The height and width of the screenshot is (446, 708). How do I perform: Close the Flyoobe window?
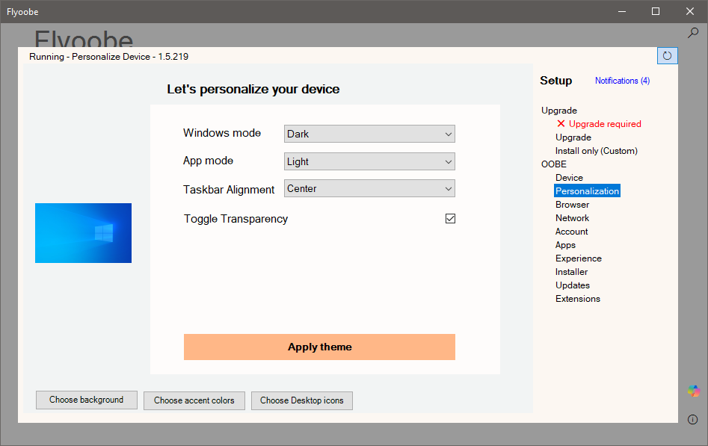click(690, 11)
